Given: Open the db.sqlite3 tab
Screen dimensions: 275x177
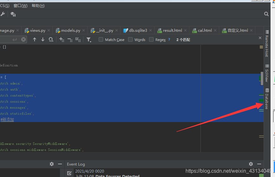Looking at the screenshot, I should (138, 31).
